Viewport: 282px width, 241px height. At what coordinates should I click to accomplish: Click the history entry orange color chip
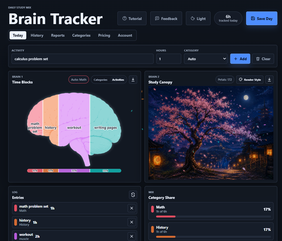click(16, 222)
